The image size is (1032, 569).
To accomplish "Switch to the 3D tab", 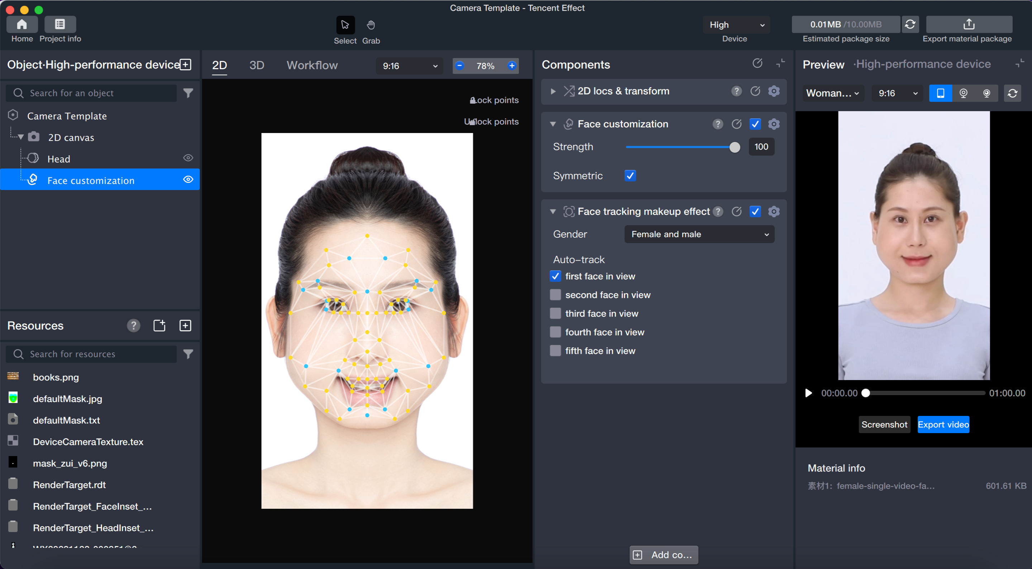I will [x=257, y=65].
